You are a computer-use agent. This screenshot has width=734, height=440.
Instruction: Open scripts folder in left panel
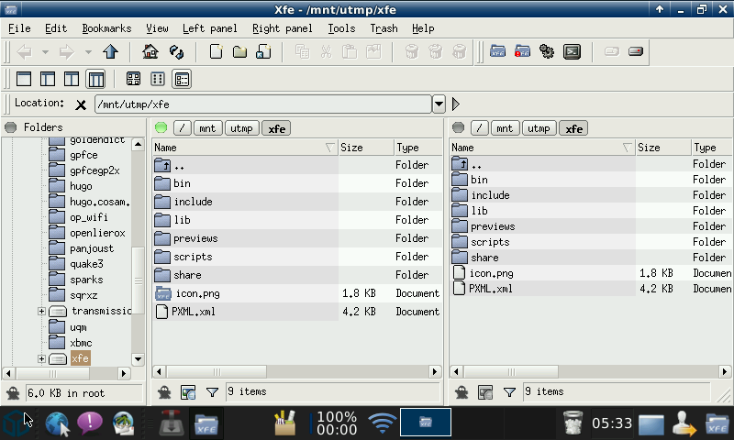coord(193,257)
